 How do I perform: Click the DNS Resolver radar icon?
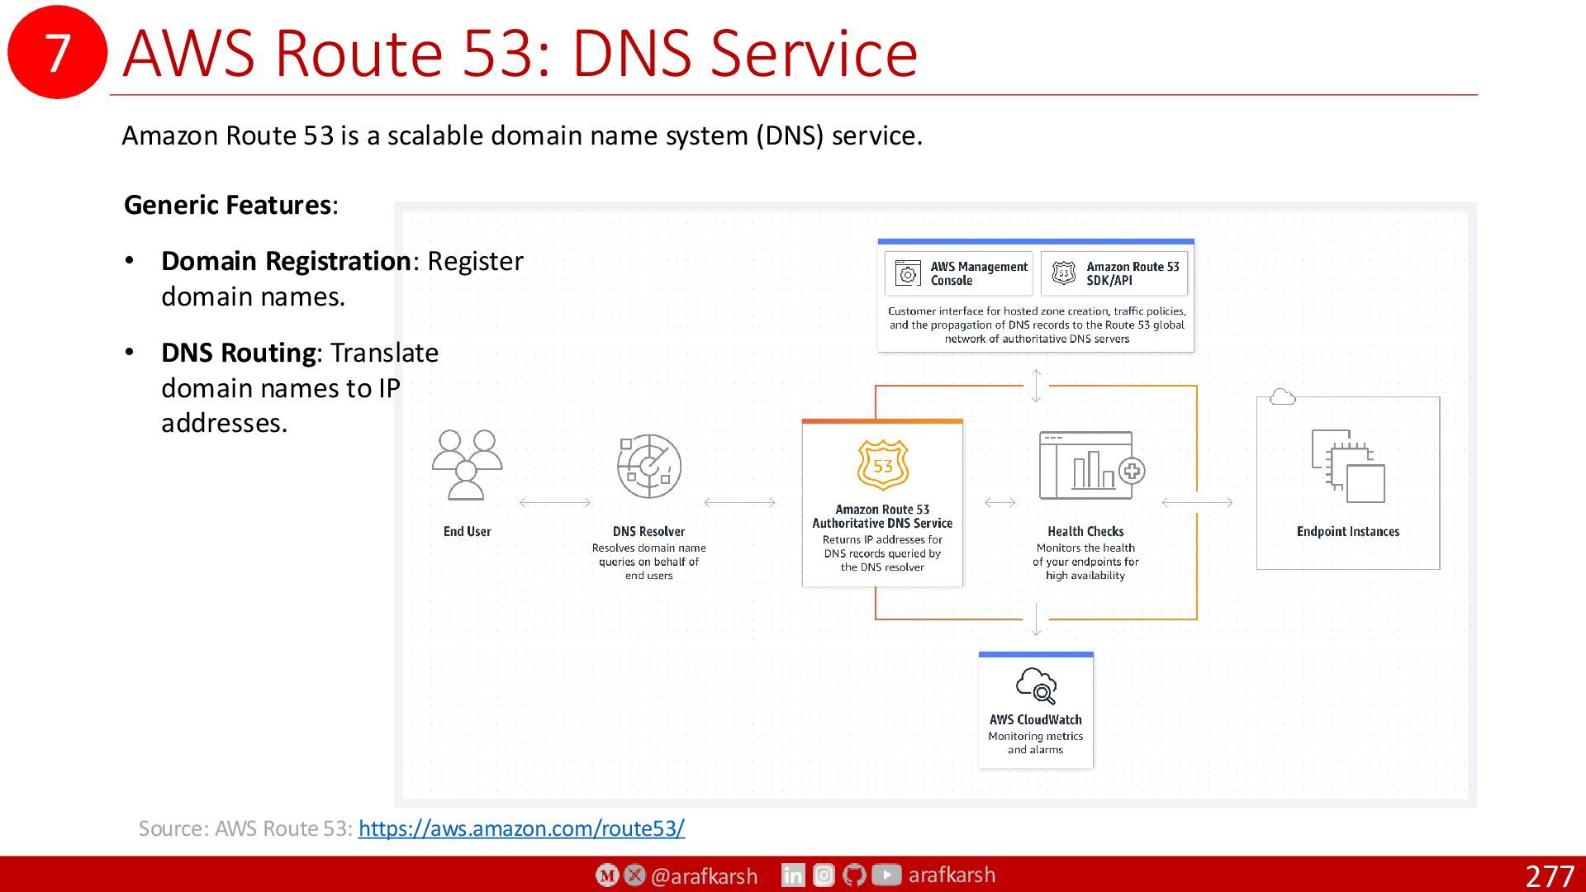pos(649,466)
